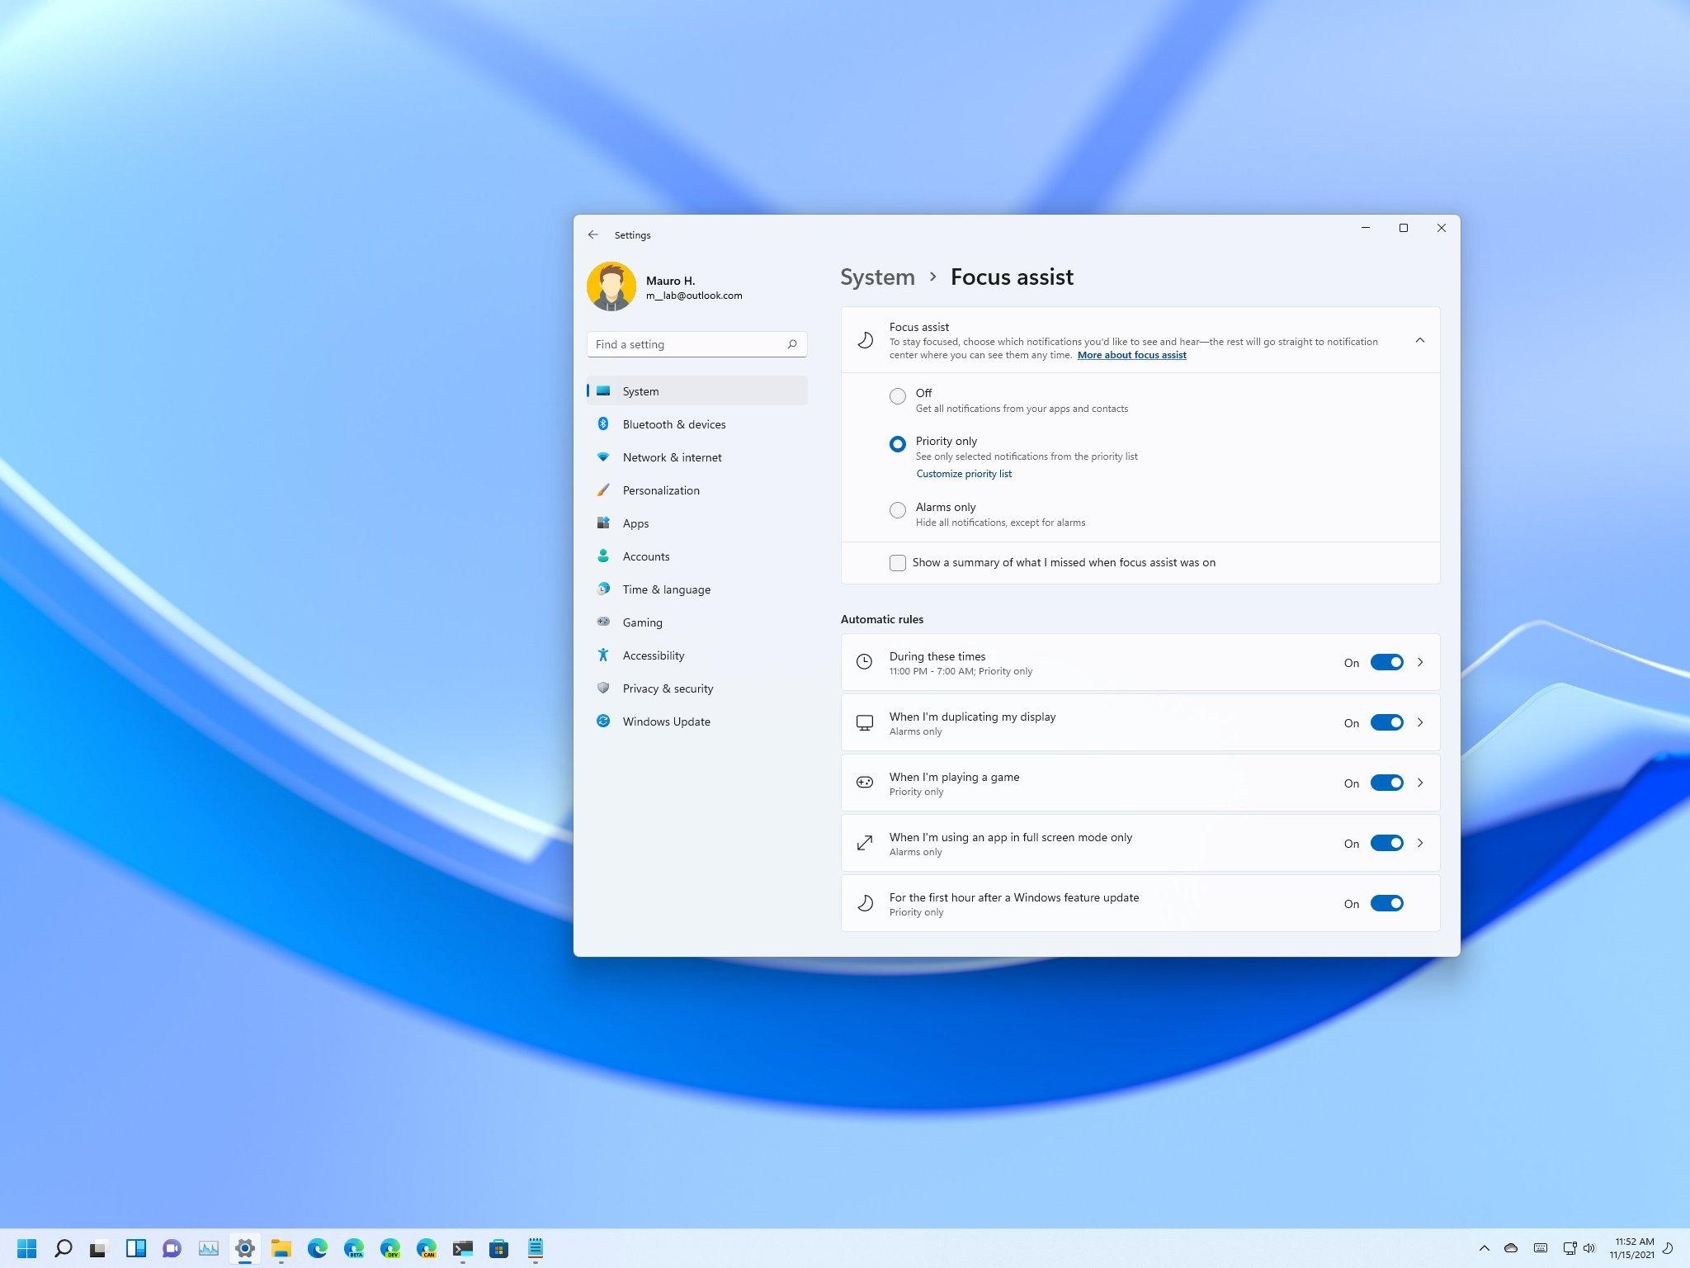This screenshot has height=1268, width=1690.
Task: Open the More about focus assist link
Action: click(1131, 354)
